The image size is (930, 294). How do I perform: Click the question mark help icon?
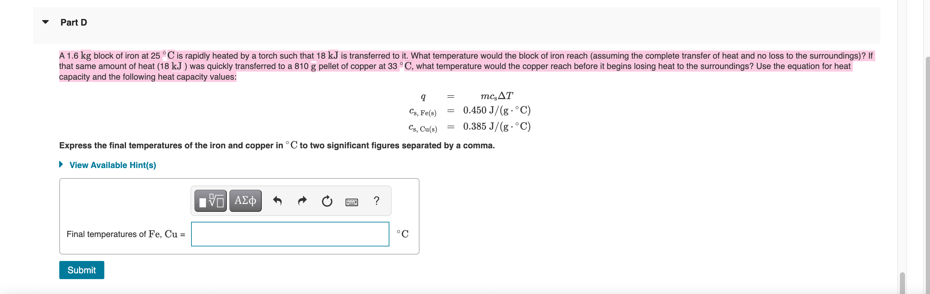pyautogui.click(x=376, y=200)
